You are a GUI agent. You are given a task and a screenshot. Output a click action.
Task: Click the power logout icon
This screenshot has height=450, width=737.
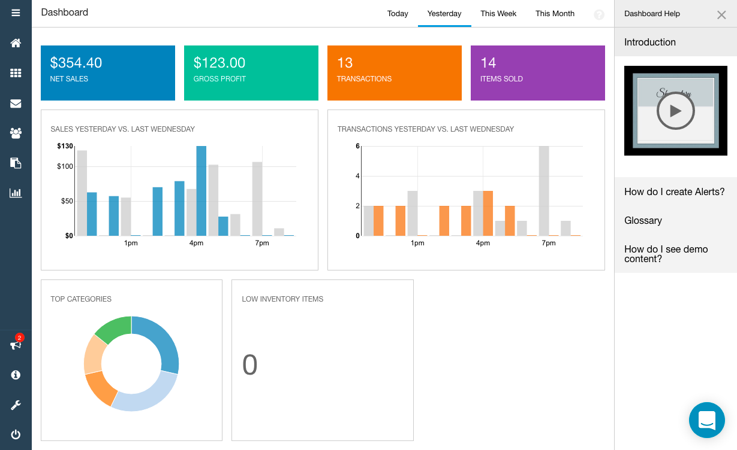tap(16, 434)
